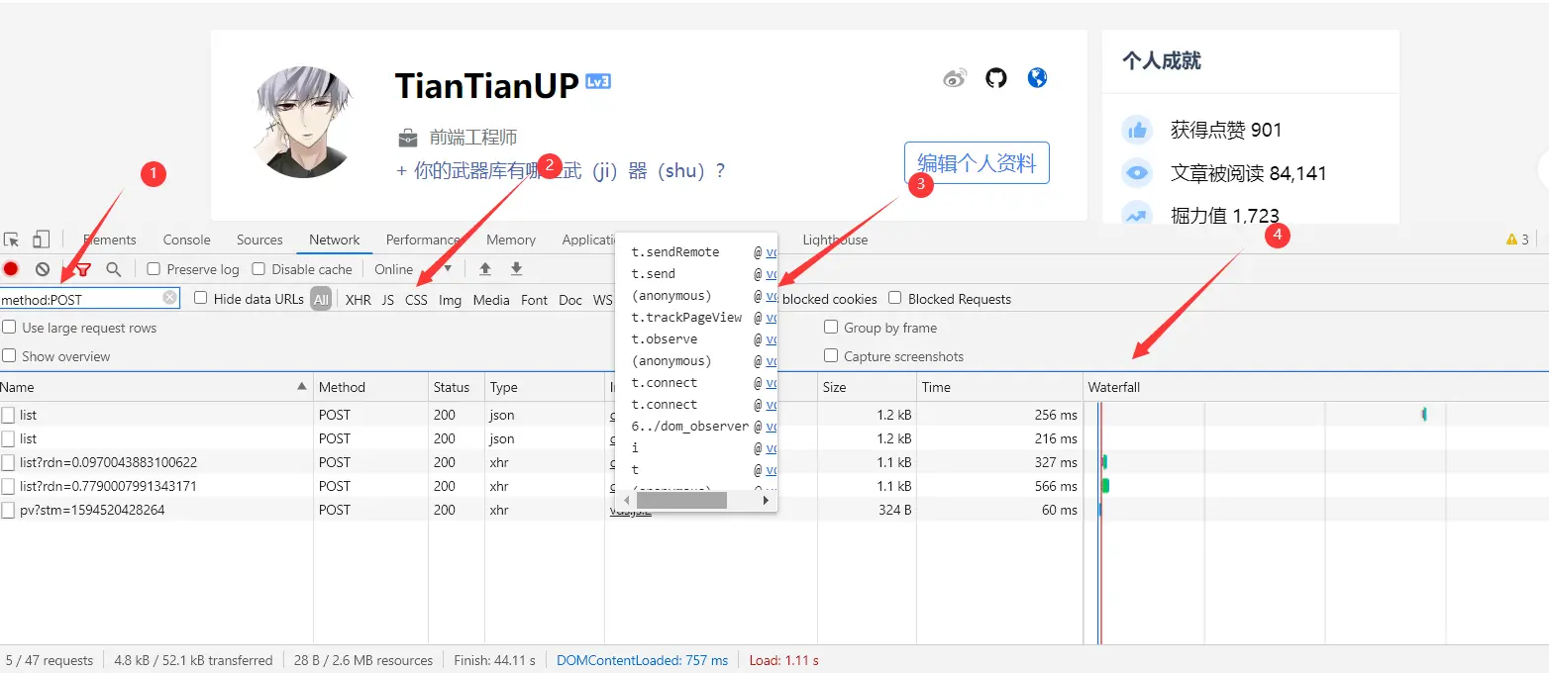This screenshot has height=673, width=1549.
Task: Click the 编辑个人资料 button
Action: (977, 163)
